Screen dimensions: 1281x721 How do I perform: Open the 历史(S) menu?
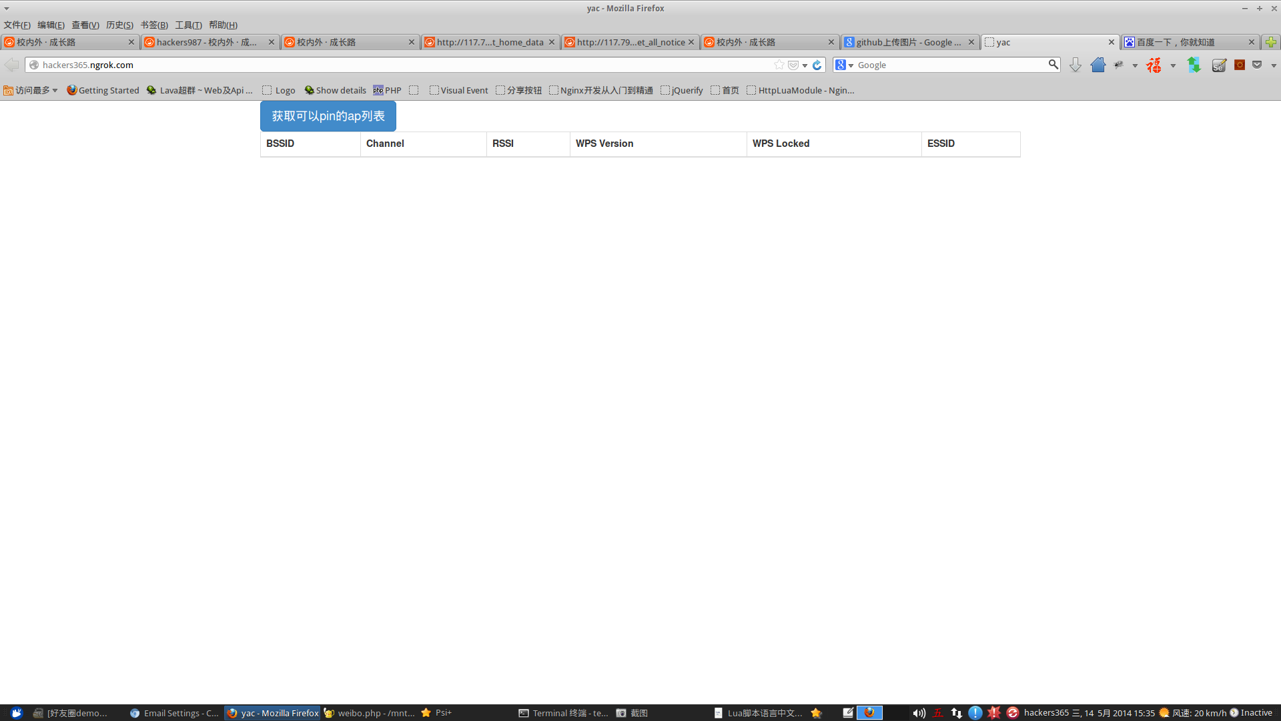(119, 25)
